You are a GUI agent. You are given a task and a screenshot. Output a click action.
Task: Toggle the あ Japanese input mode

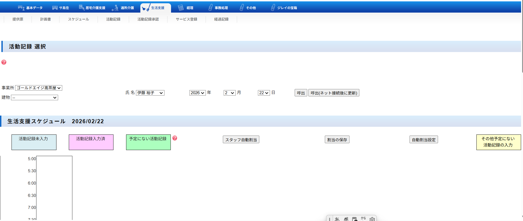point(337,219)
